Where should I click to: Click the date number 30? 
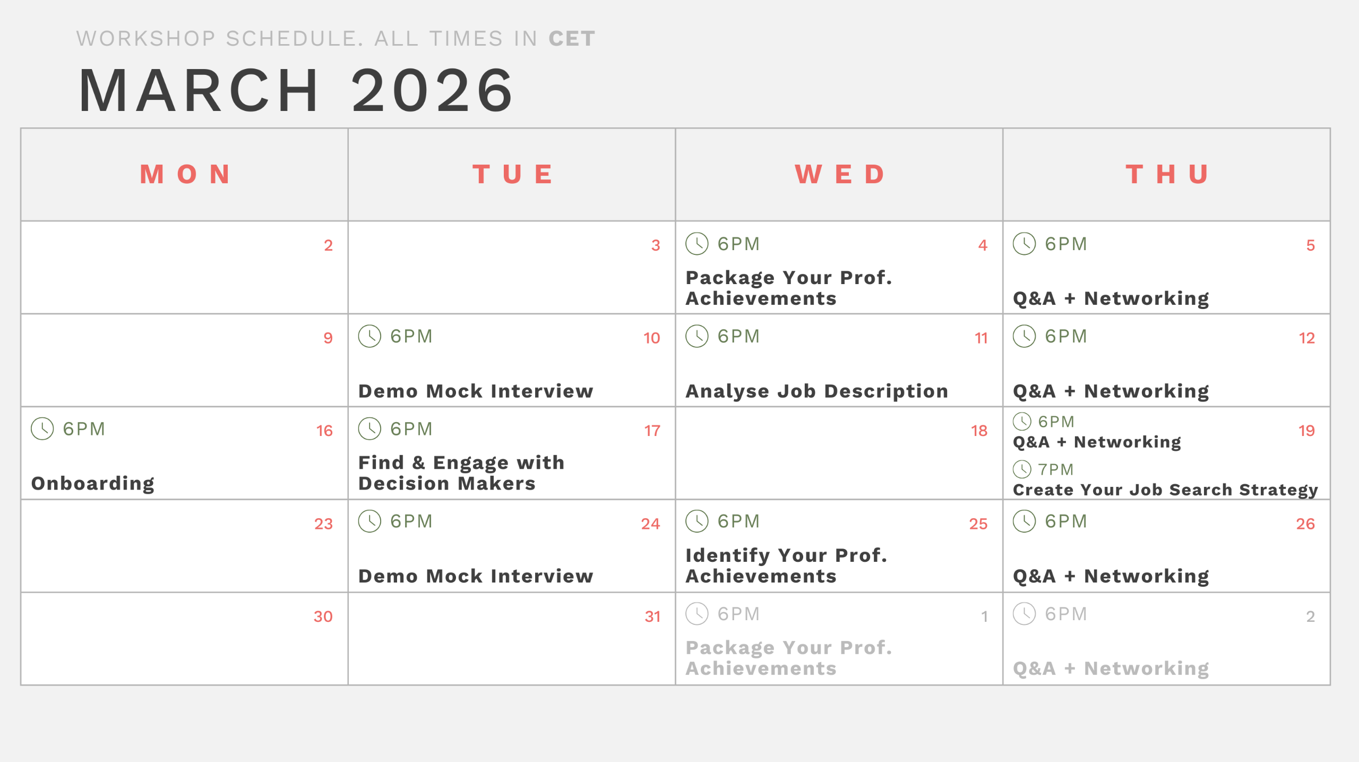(x=323, y=617)
